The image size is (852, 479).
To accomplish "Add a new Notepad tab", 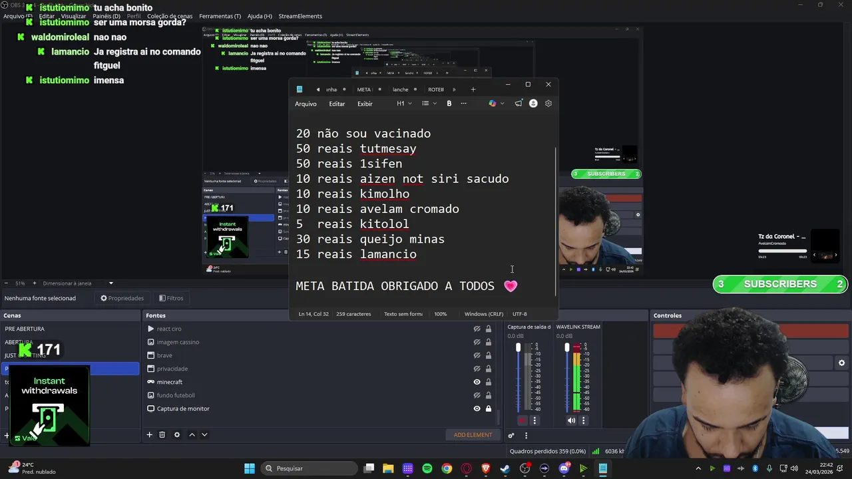I will pyautogui.click(x=473, y=89).
